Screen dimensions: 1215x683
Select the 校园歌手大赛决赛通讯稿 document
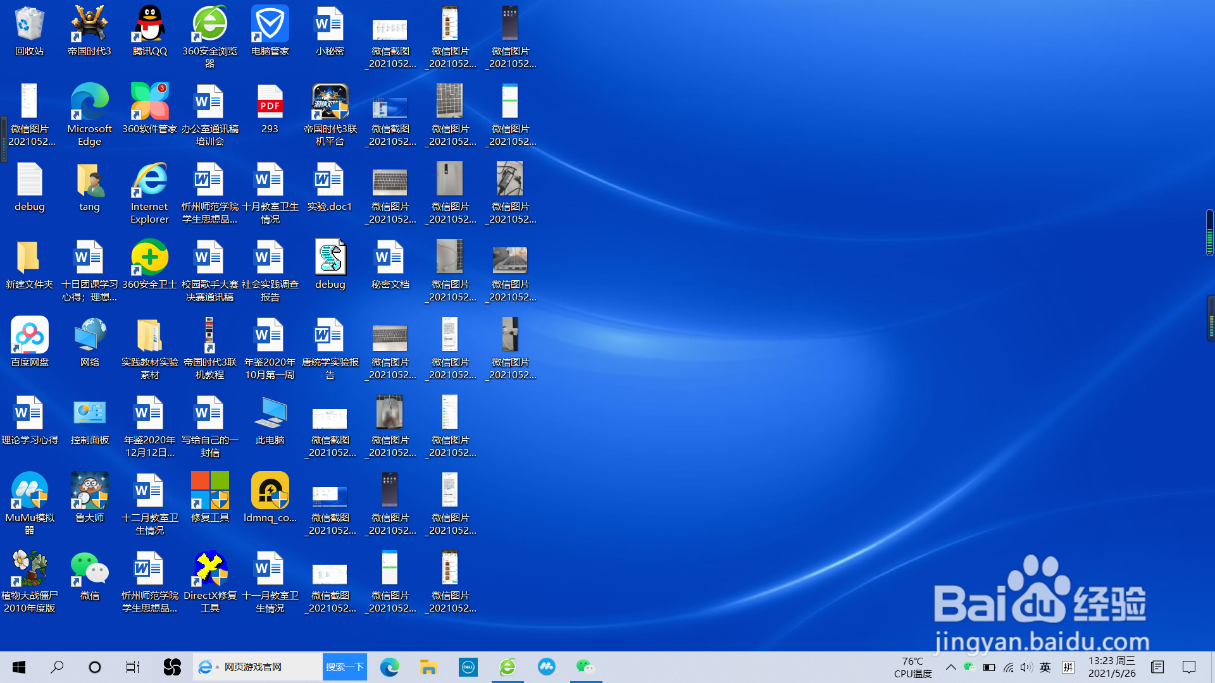209,270
